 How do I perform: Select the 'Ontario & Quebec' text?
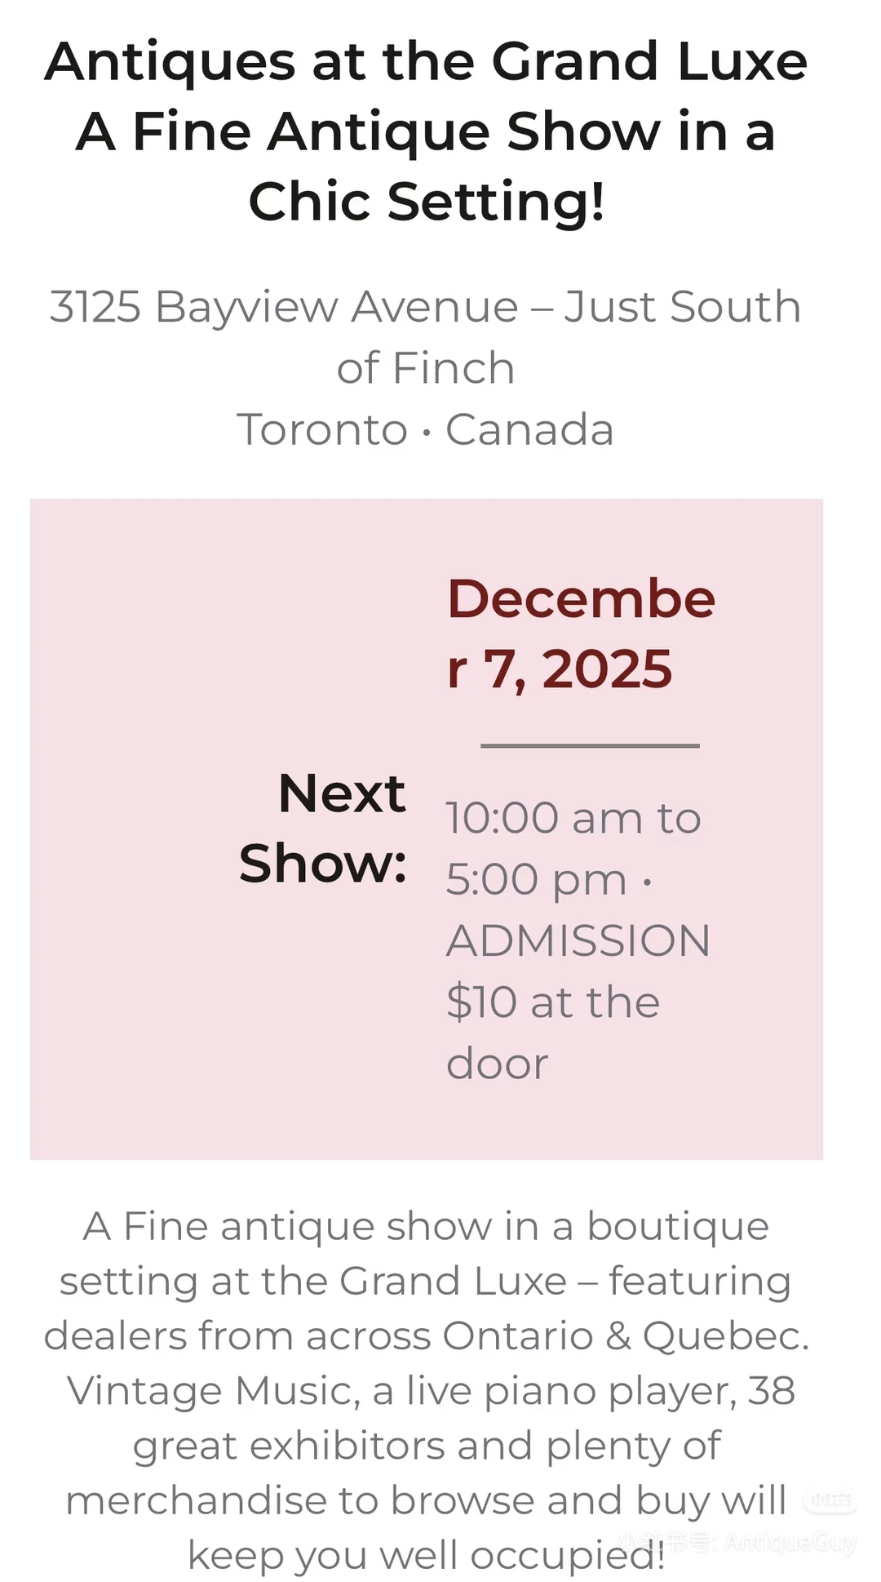626,1336
